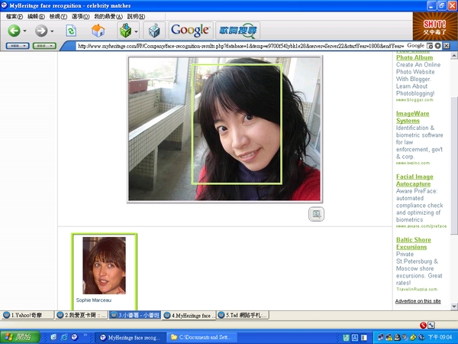Click the blue square status bar icon

click(x=431, y=325)
